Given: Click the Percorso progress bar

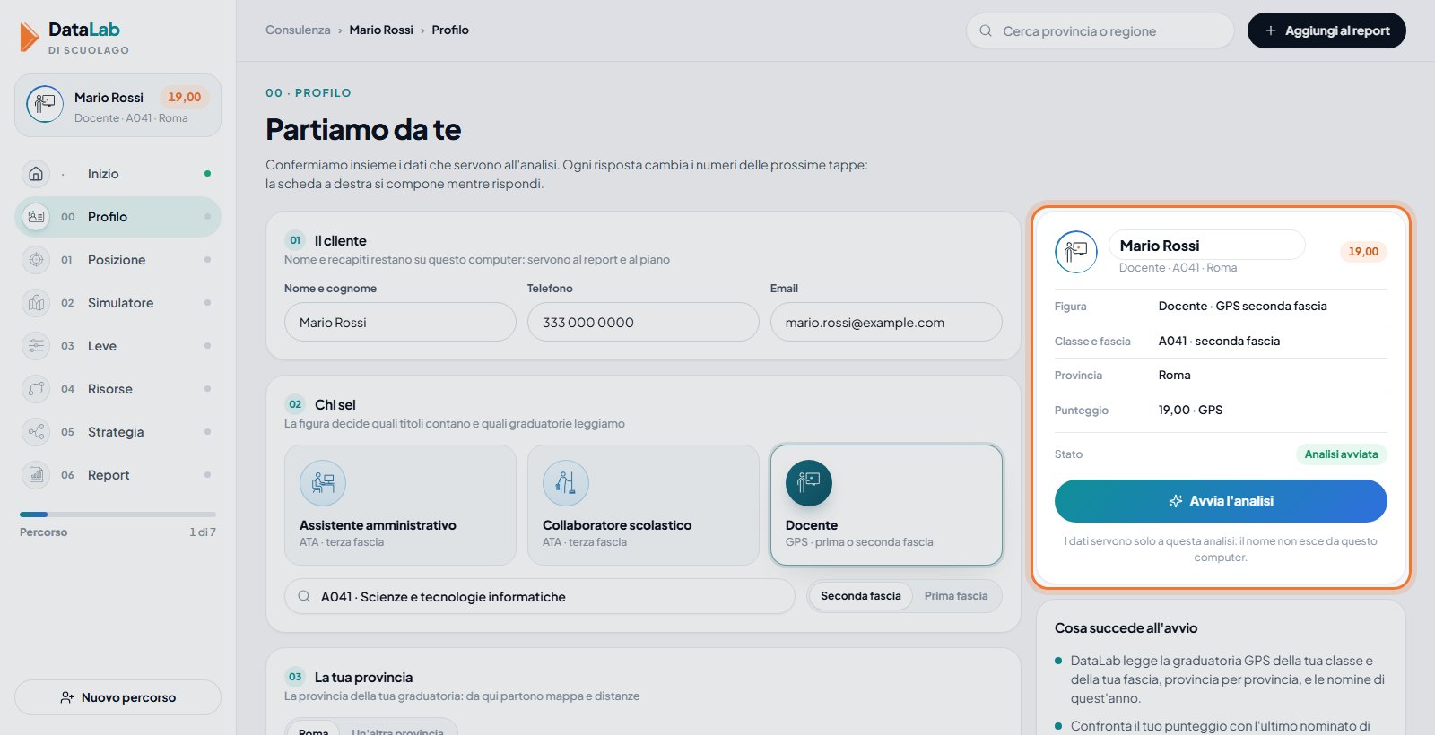Looking at the screenshot, I should pyautogui.click(x=117, y=514).
